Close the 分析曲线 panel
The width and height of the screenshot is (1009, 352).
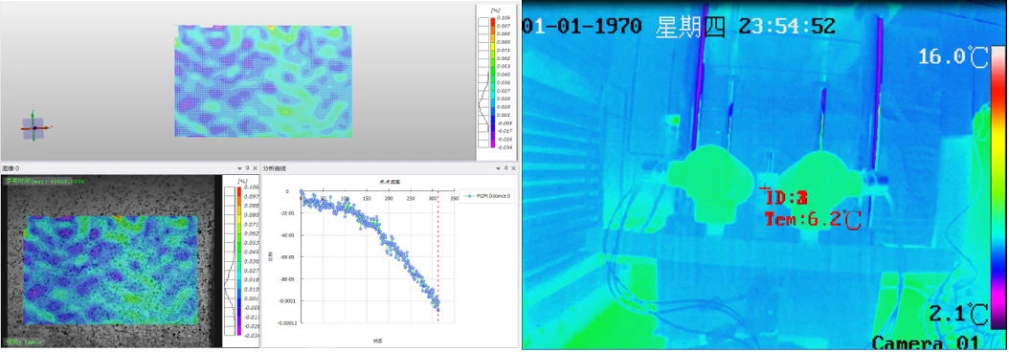(x=513, y=168)
